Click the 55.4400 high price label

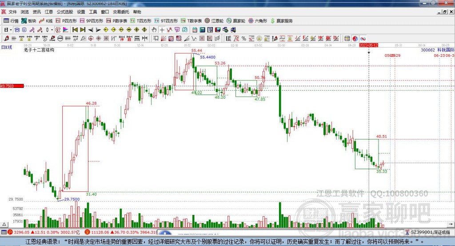[208, 57]
